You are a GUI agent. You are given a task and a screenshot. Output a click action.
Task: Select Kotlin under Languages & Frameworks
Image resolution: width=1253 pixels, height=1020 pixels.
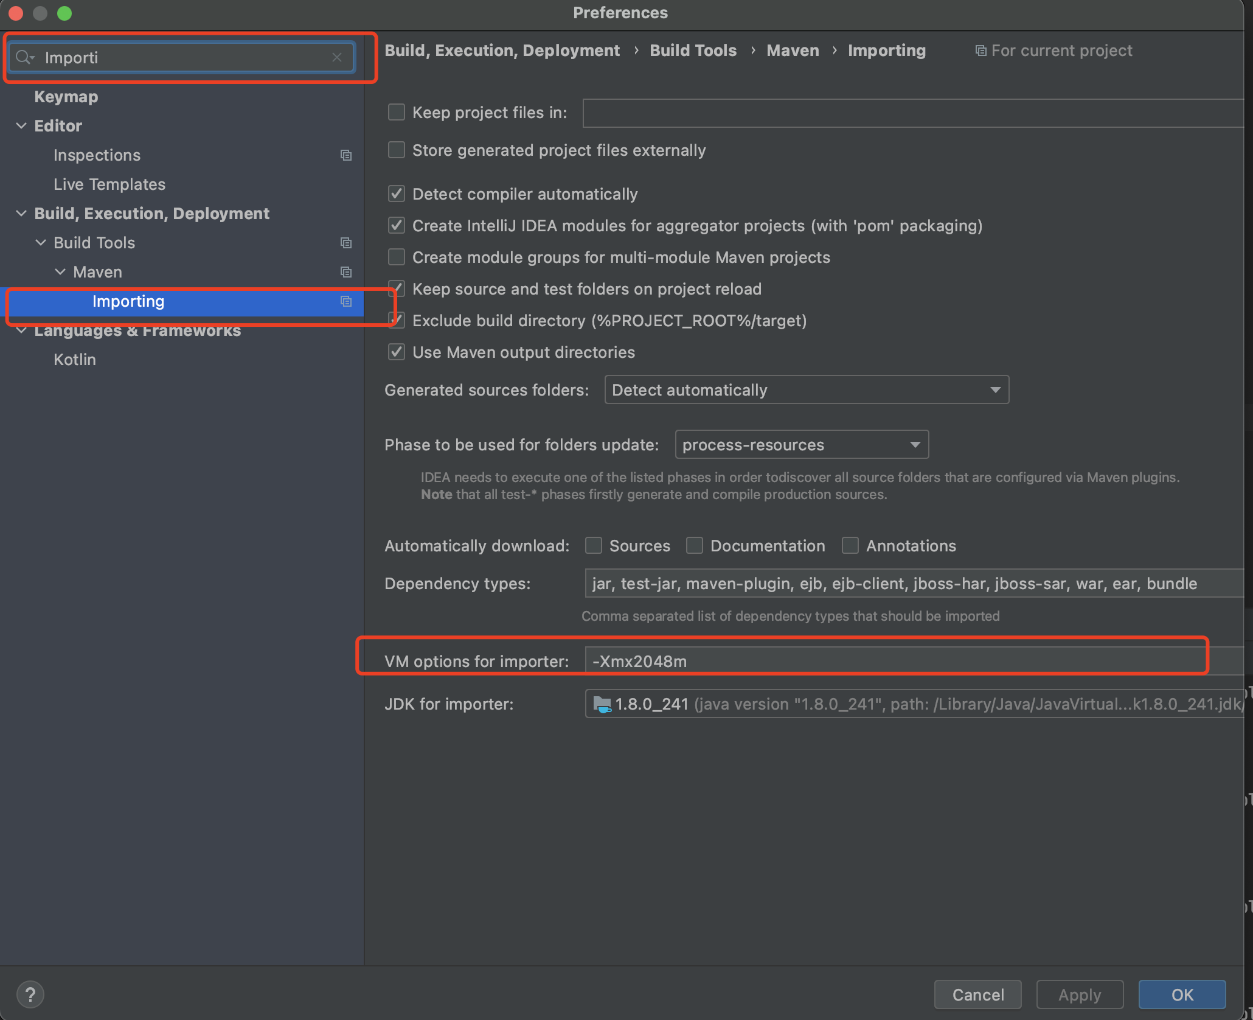coord(75,360)
